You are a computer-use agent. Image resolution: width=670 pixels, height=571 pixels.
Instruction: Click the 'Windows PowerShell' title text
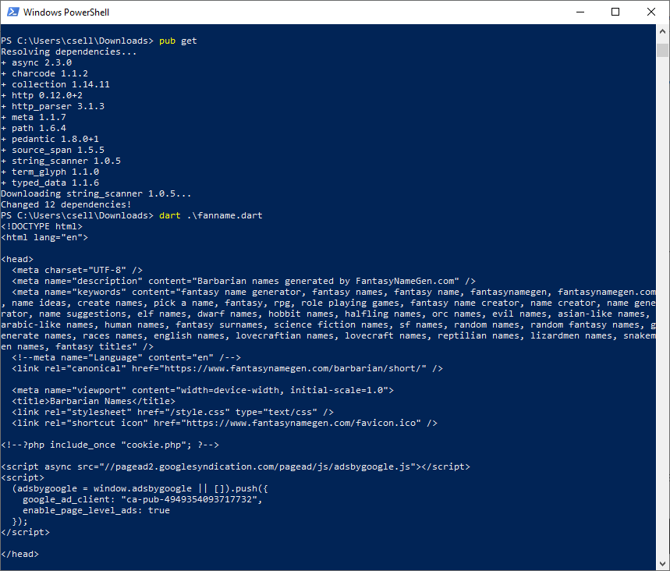point(66,12)
